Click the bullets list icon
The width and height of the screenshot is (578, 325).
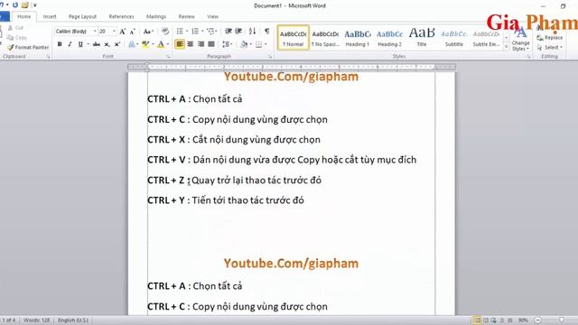tap(180, 32)
